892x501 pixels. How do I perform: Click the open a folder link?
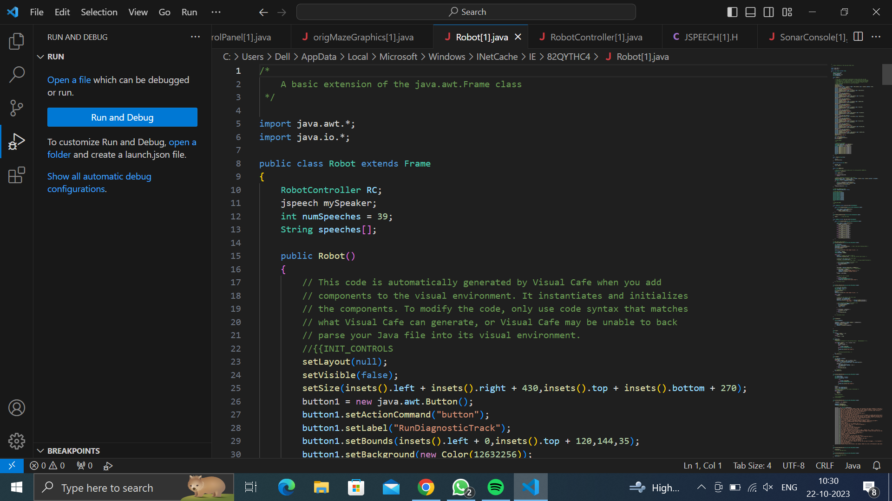coord(121,148)
